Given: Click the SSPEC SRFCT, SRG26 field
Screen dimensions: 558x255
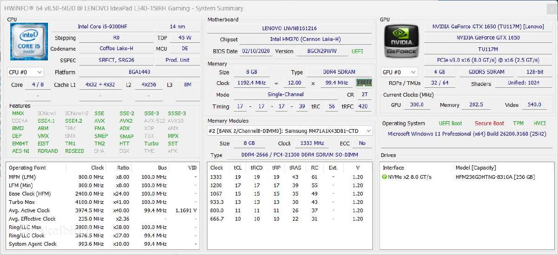Looking at the screenshot, I should click(116, 60).
